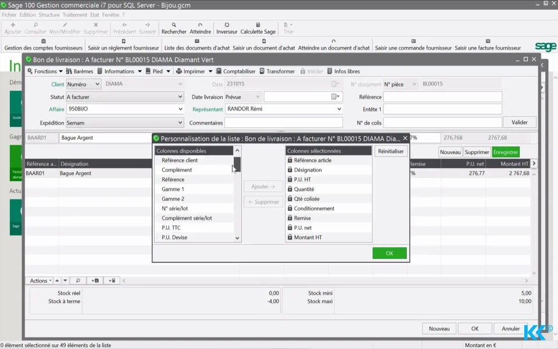Open the Statut A facturer dropdown
558x349 pixels.
[124, 97]
